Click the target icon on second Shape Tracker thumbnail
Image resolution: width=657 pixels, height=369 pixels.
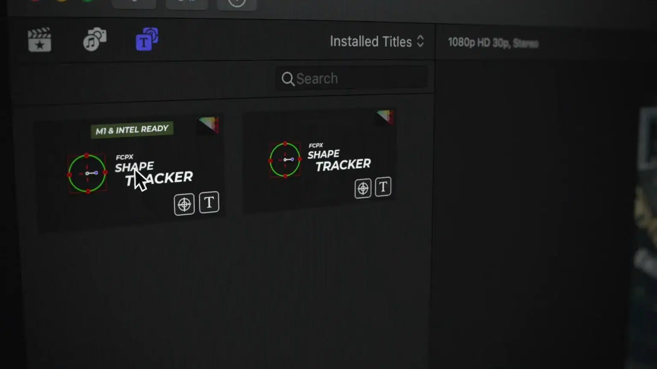[x=363, y=188]
